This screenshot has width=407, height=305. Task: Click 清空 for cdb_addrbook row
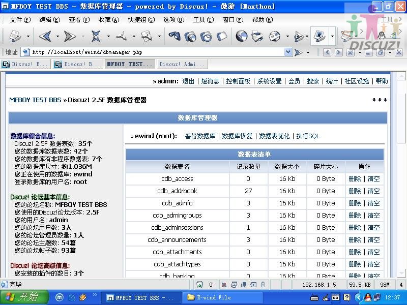click(373, 191)
